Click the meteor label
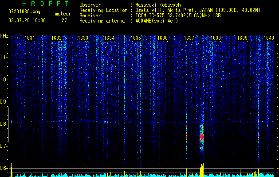This screenshot has height=177, width=279. click(x=63, y=14)
